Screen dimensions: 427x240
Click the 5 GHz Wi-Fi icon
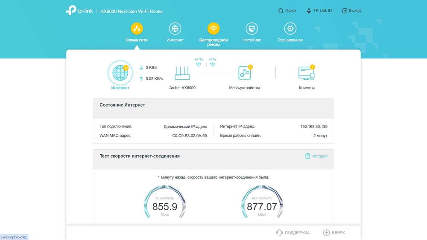pos(212,64)
